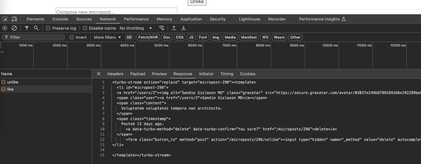Screen dimensions: 421x164
Task: Show the request Cookies tab
Action: click(248, 74)
